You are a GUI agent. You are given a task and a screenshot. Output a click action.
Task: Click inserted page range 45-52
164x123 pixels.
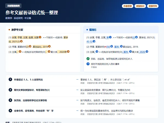pos(89,42)
